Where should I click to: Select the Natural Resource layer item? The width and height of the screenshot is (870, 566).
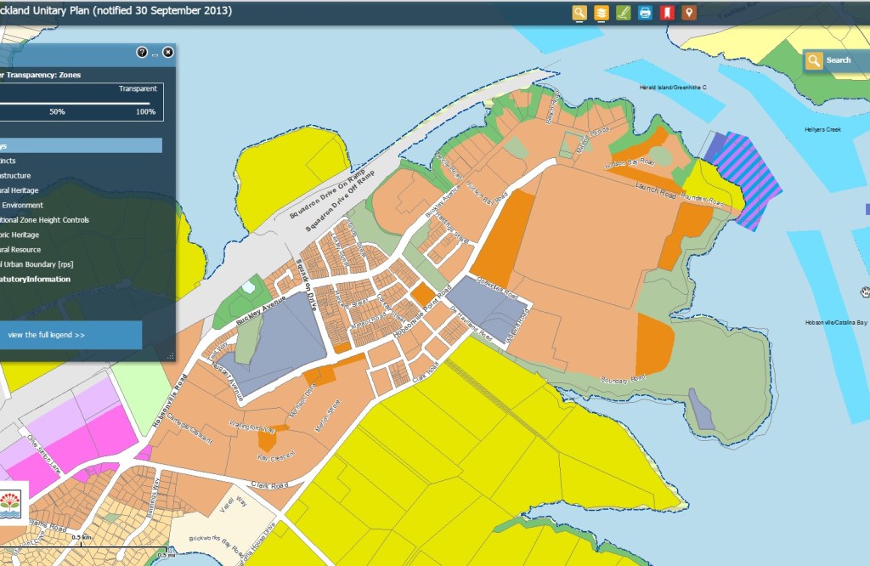coord(20,250)
